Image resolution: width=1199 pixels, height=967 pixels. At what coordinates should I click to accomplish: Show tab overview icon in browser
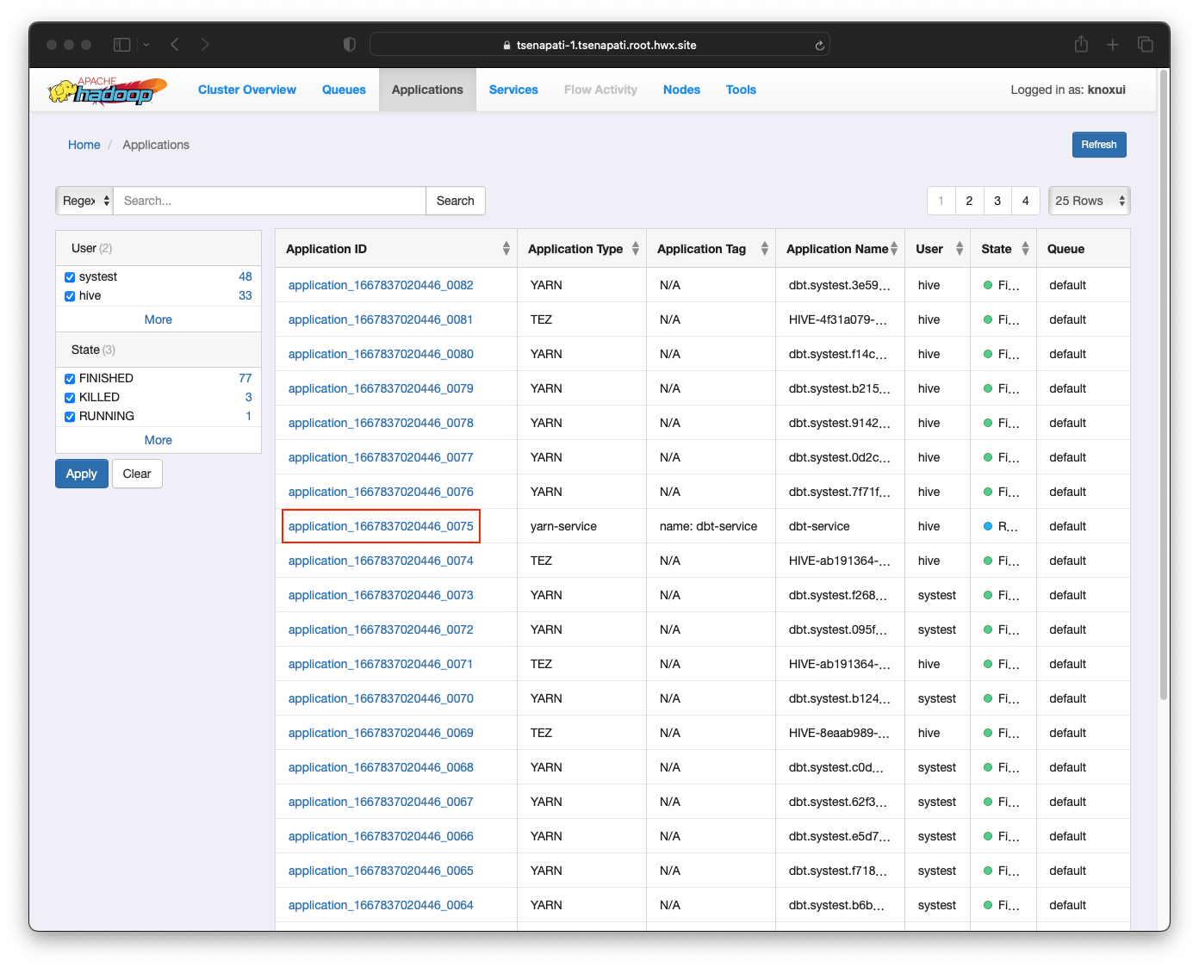click(1145, 45)
